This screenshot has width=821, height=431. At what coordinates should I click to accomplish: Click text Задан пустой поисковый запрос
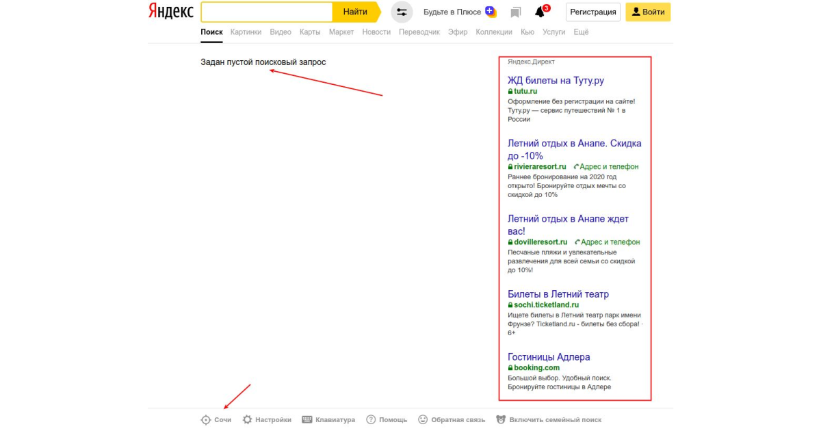(263, 62)
